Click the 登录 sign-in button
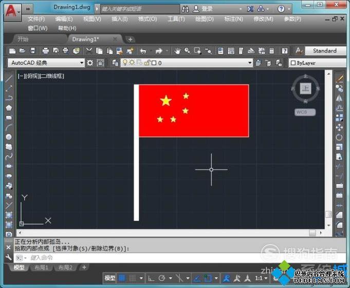 (x=203, y=9)
